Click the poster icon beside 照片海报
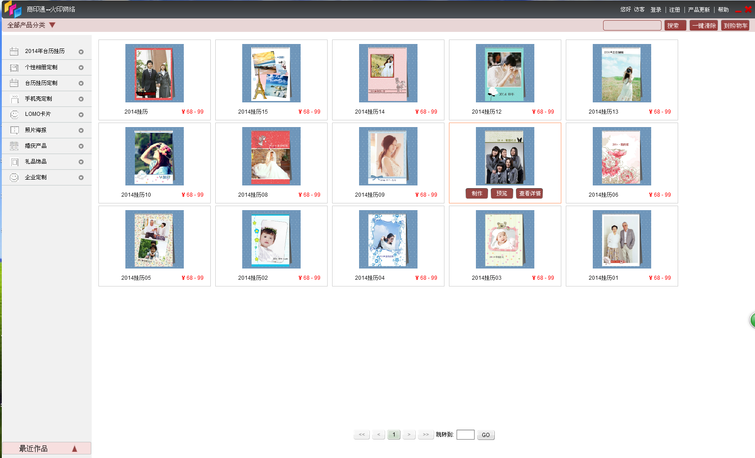This screenshot has height=458, width=755. tap(14, 130)
